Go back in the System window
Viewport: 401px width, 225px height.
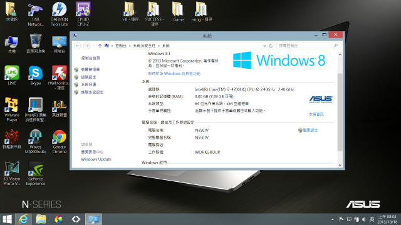[x=78, y=46]
